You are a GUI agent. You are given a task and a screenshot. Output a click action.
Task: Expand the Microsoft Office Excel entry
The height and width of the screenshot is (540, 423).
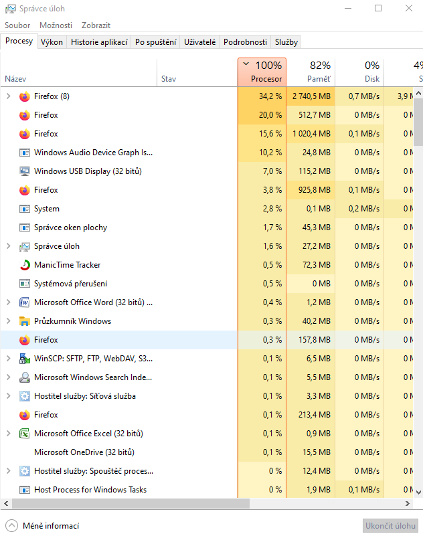click(9, 433)
